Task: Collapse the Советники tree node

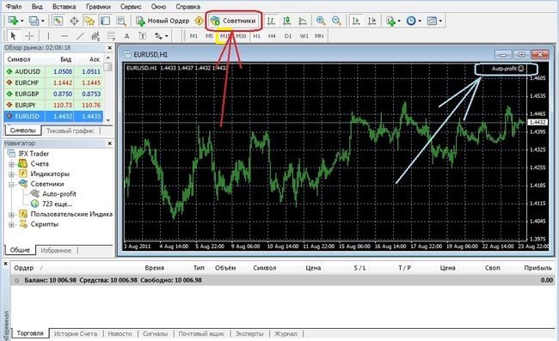Action: [11, 184]
